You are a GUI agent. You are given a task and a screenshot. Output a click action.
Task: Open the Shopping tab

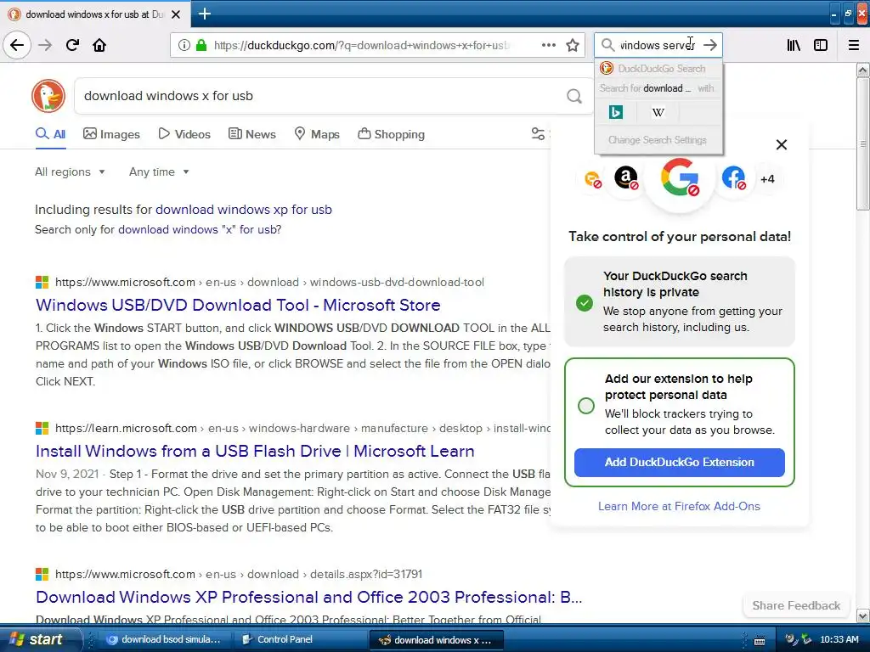[391, 134]
